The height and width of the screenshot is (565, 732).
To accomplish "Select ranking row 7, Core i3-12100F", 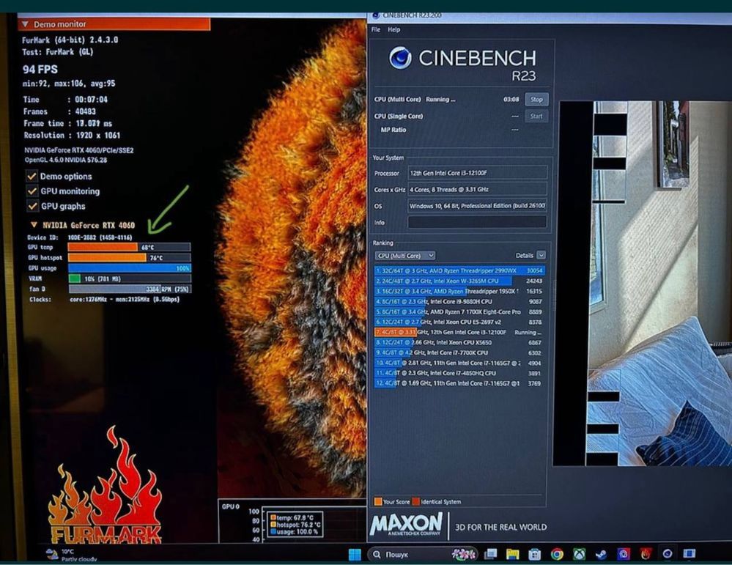I will coord(459,333).
